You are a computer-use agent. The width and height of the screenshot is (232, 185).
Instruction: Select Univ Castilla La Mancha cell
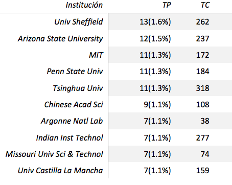point(60,171)
